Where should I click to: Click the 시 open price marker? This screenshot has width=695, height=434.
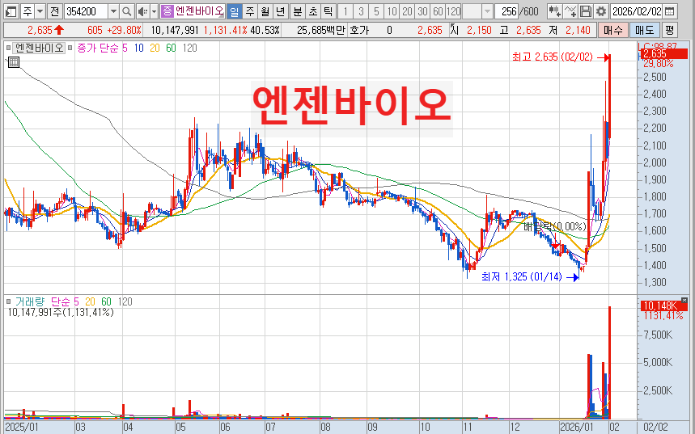(455, 30)
